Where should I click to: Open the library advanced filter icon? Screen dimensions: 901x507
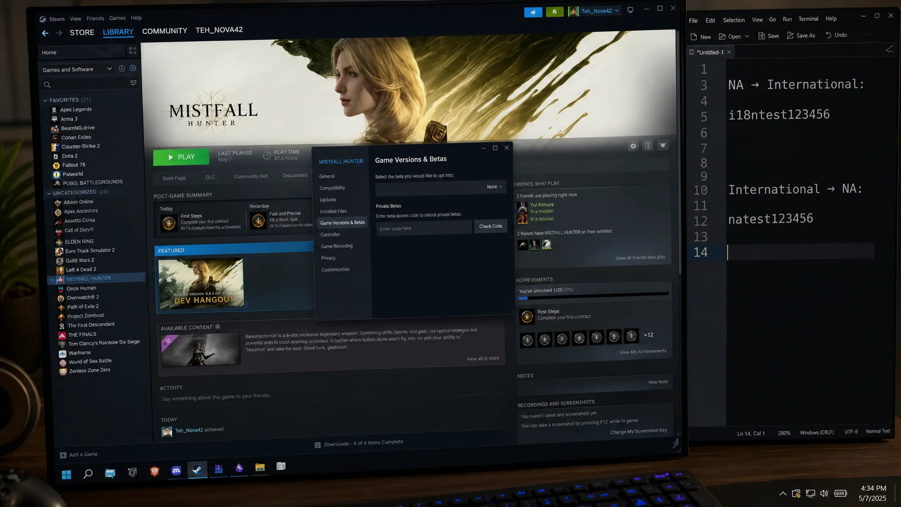coord(133,83)
